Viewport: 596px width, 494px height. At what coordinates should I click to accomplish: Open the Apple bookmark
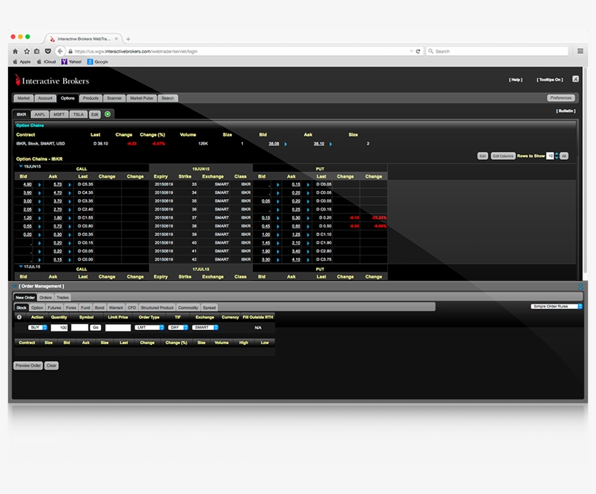(22, 62)
